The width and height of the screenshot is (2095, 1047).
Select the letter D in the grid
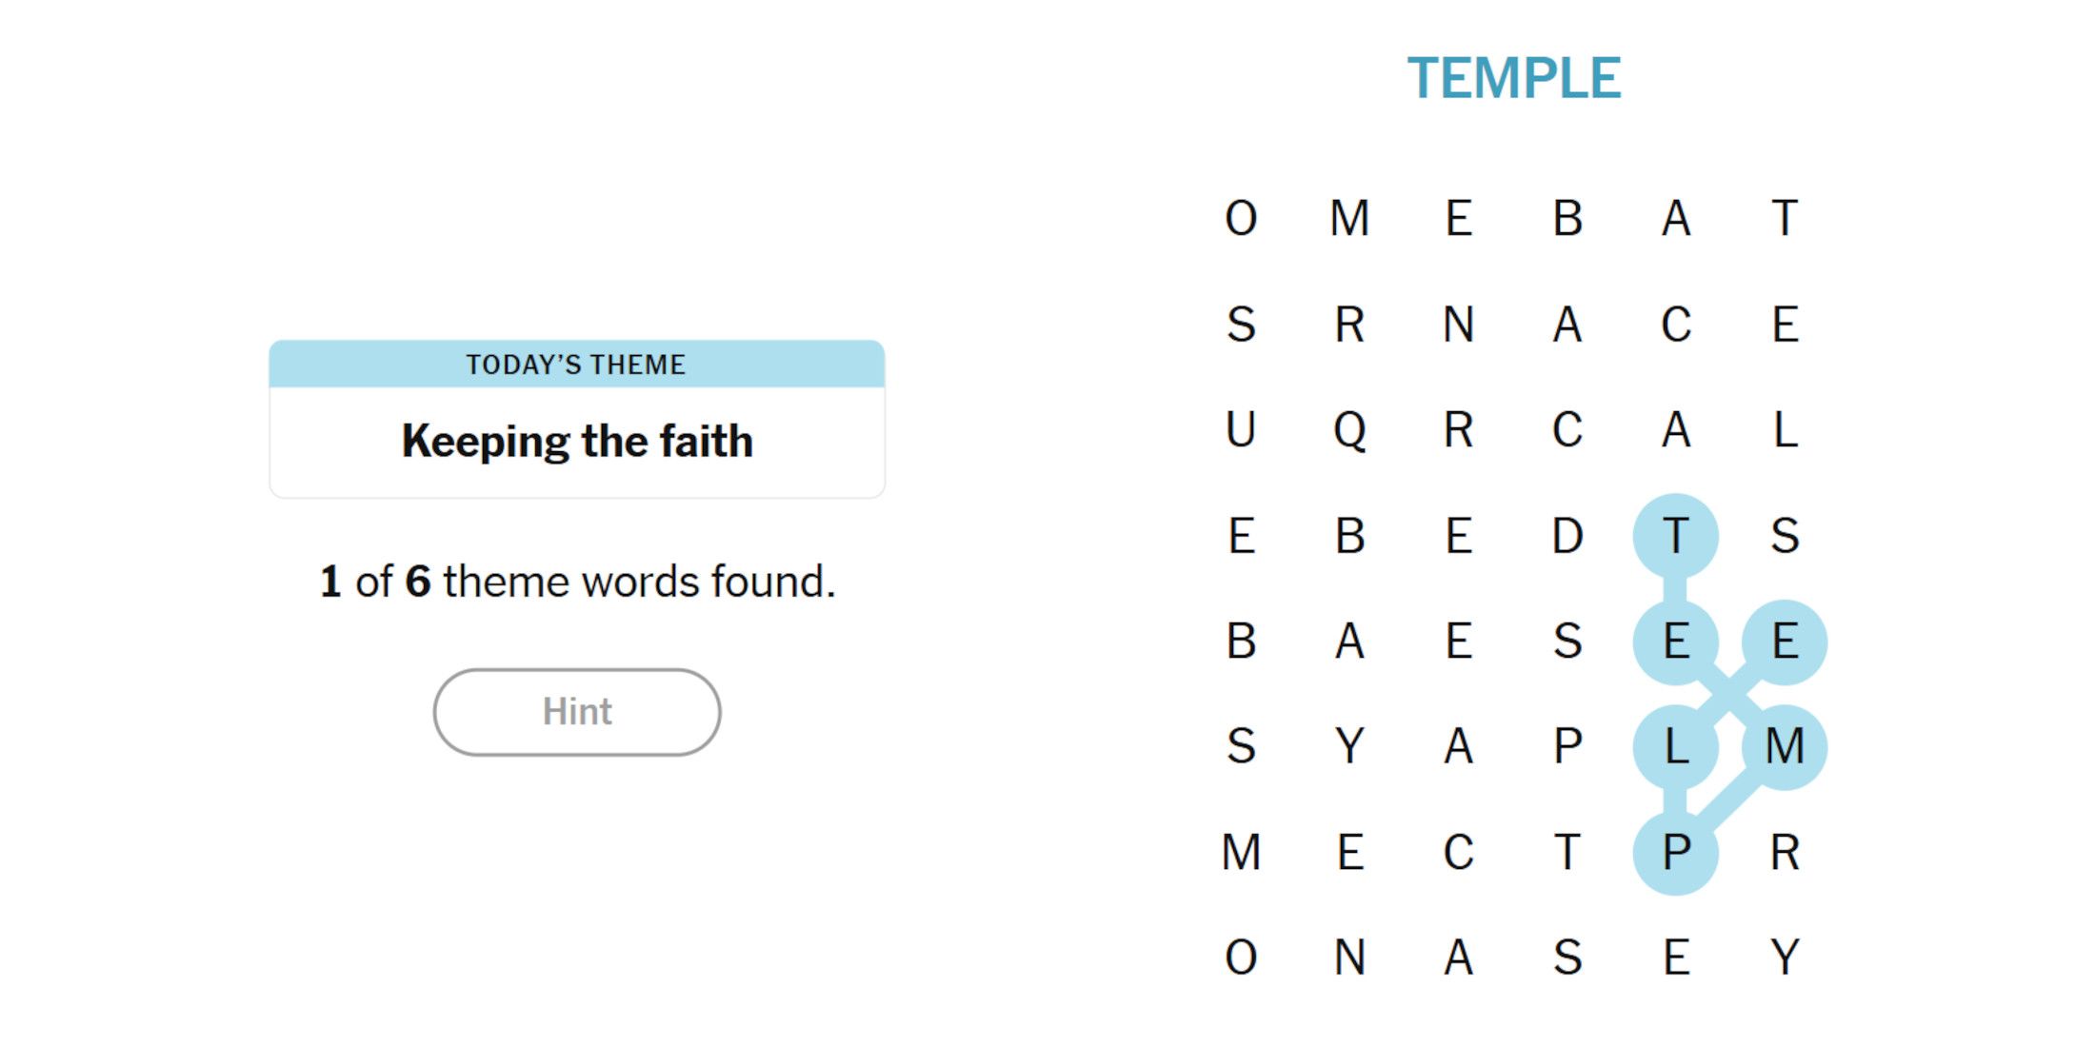click(x=1567, y=536)
